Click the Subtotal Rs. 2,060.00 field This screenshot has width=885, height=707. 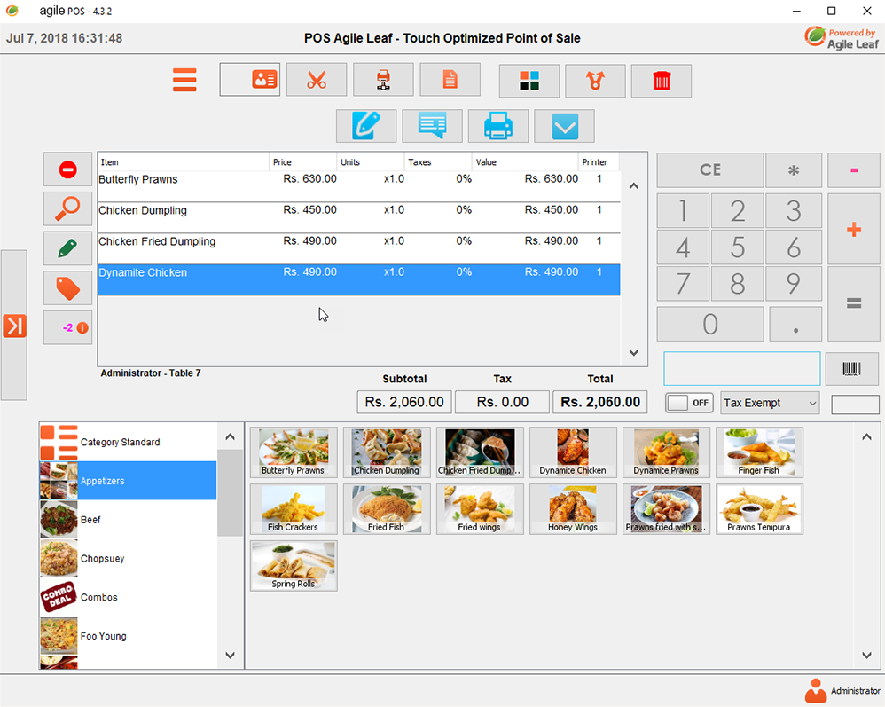click(x=404, y=402)
